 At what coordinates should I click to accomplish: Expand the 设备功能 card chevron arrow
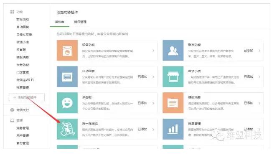pos(153,51)
